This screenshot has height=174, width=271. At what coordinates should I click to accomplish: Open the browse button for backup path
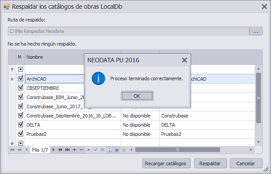point(256,31)
